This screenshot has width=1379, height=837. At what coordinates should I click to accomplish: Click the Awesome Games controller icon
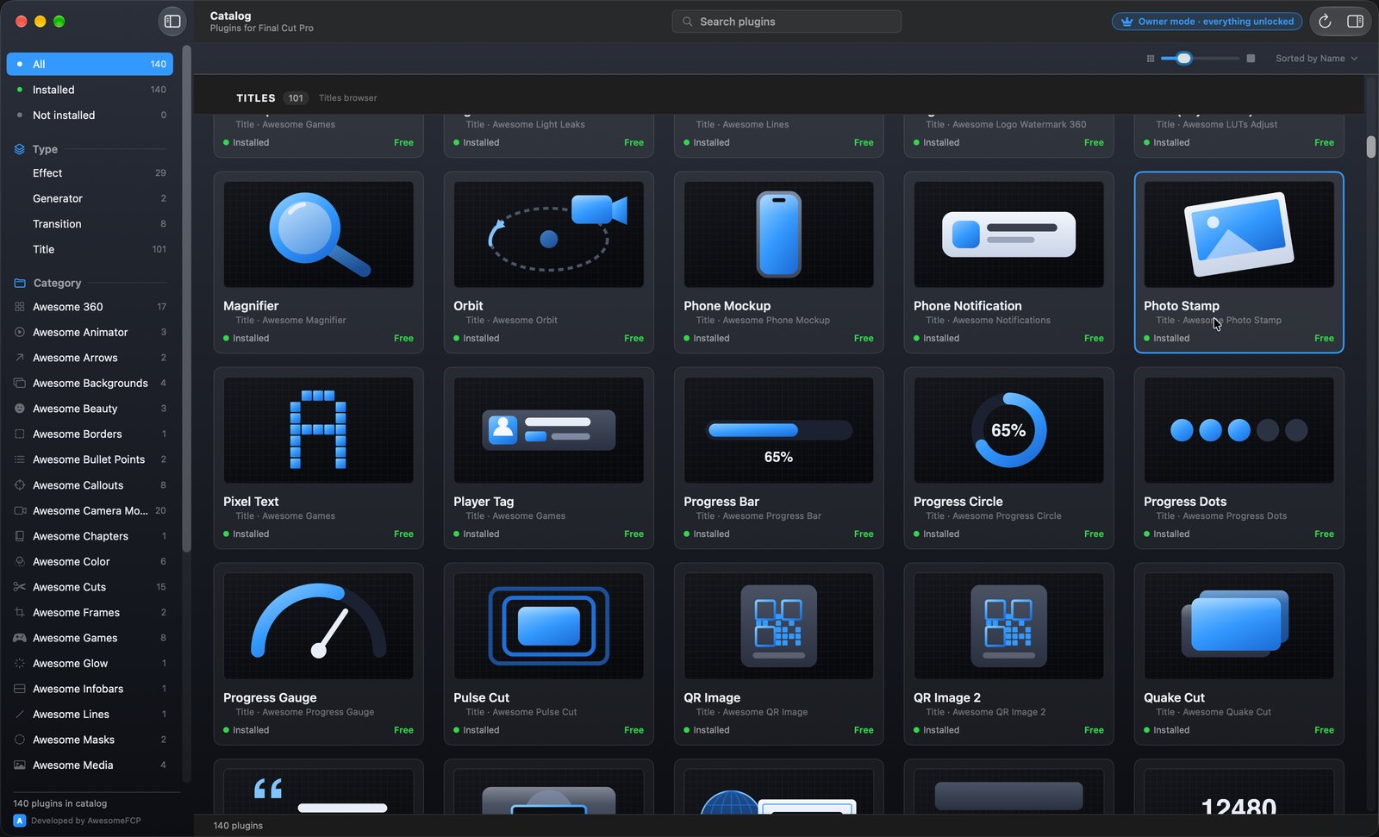coord(20,638)
